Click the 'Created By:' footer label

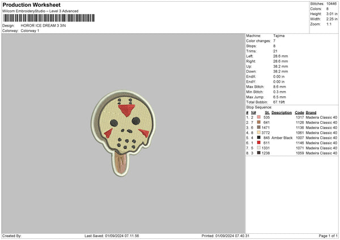tap(12, 235)
